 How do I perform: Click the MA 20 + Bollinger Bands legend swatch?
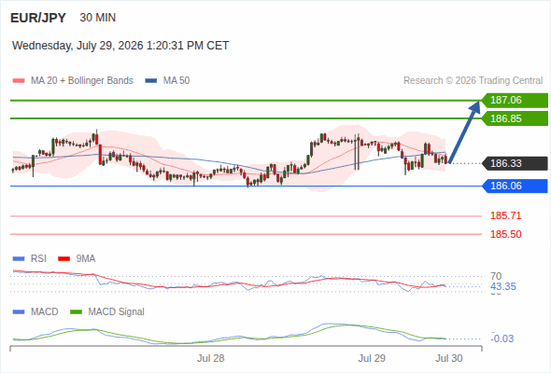point(19,81)
